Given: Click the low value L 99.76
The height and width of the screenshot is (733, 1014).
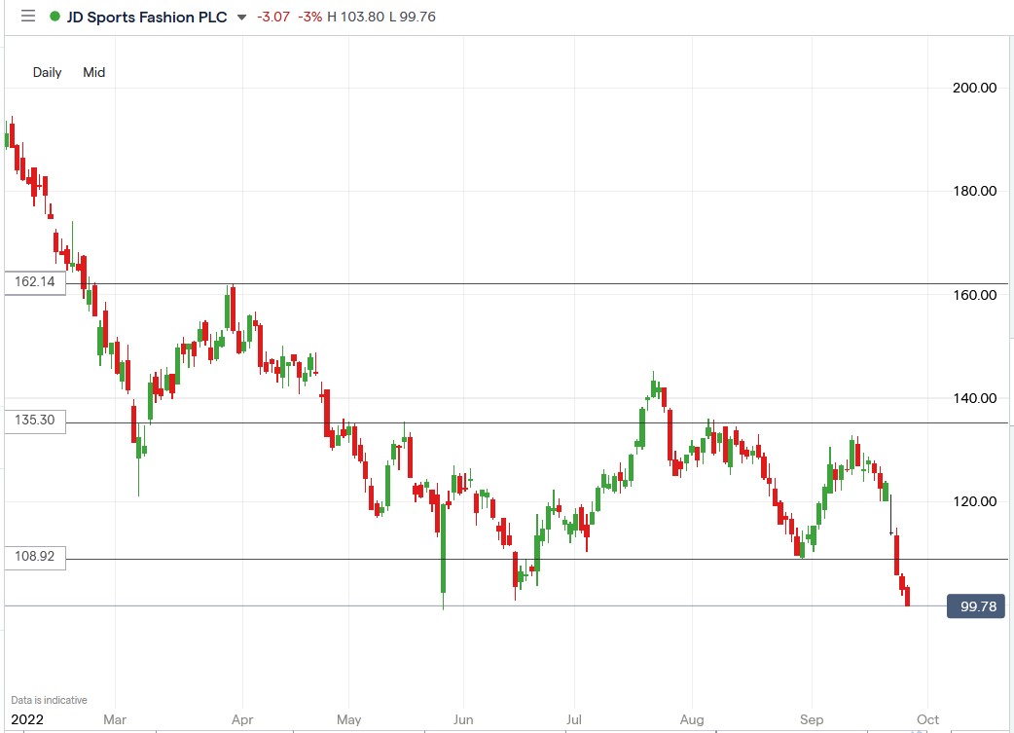Looking at the screenshot, I should point(410,17).
